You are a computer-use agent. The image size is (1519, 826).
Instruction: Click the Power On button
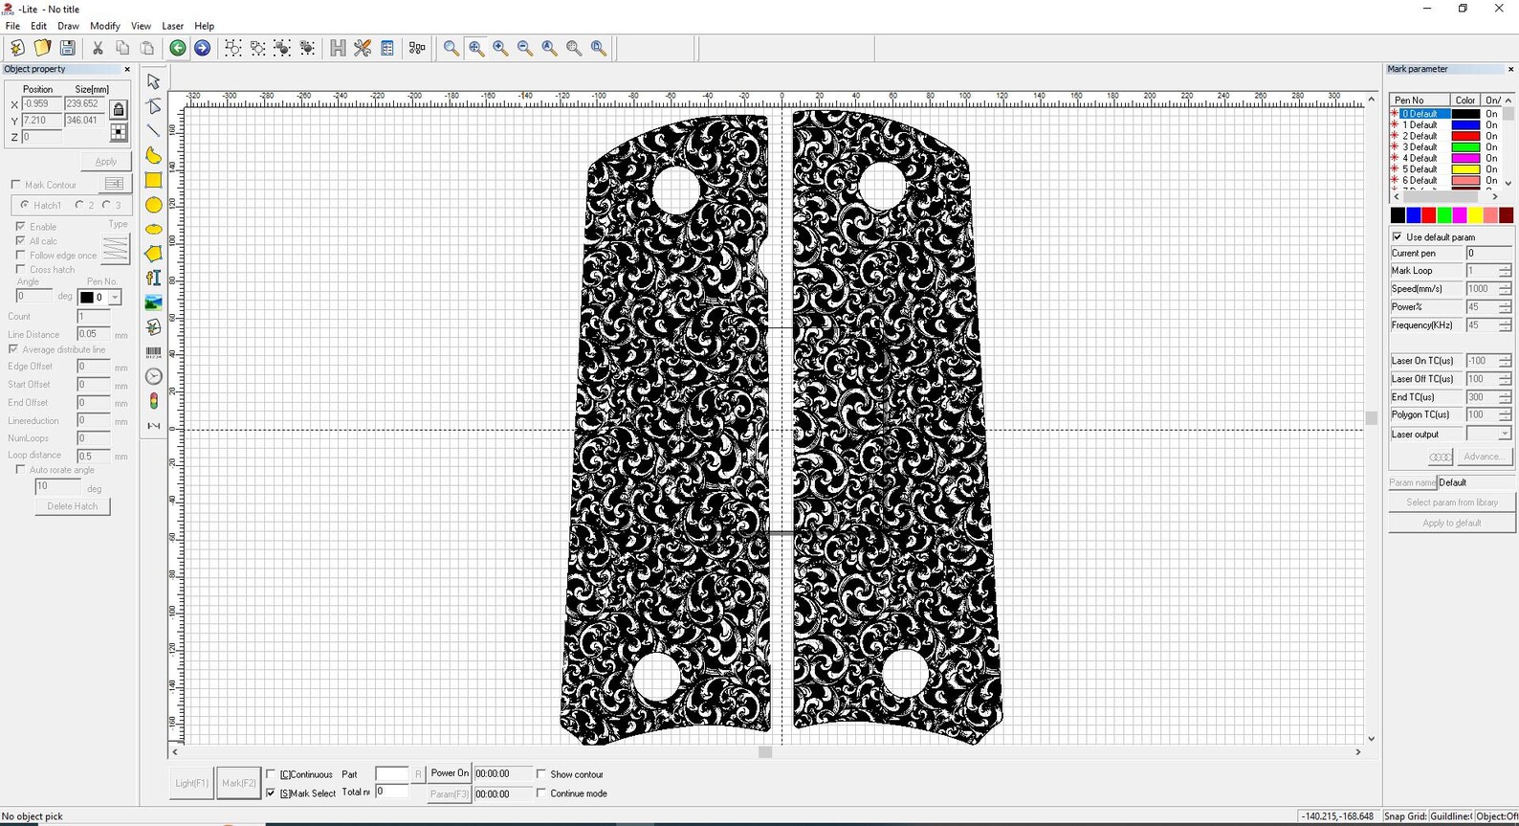click(x=450, y=773)
